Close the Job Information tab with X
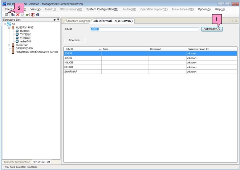240x170 pixels. click(236, 21)
